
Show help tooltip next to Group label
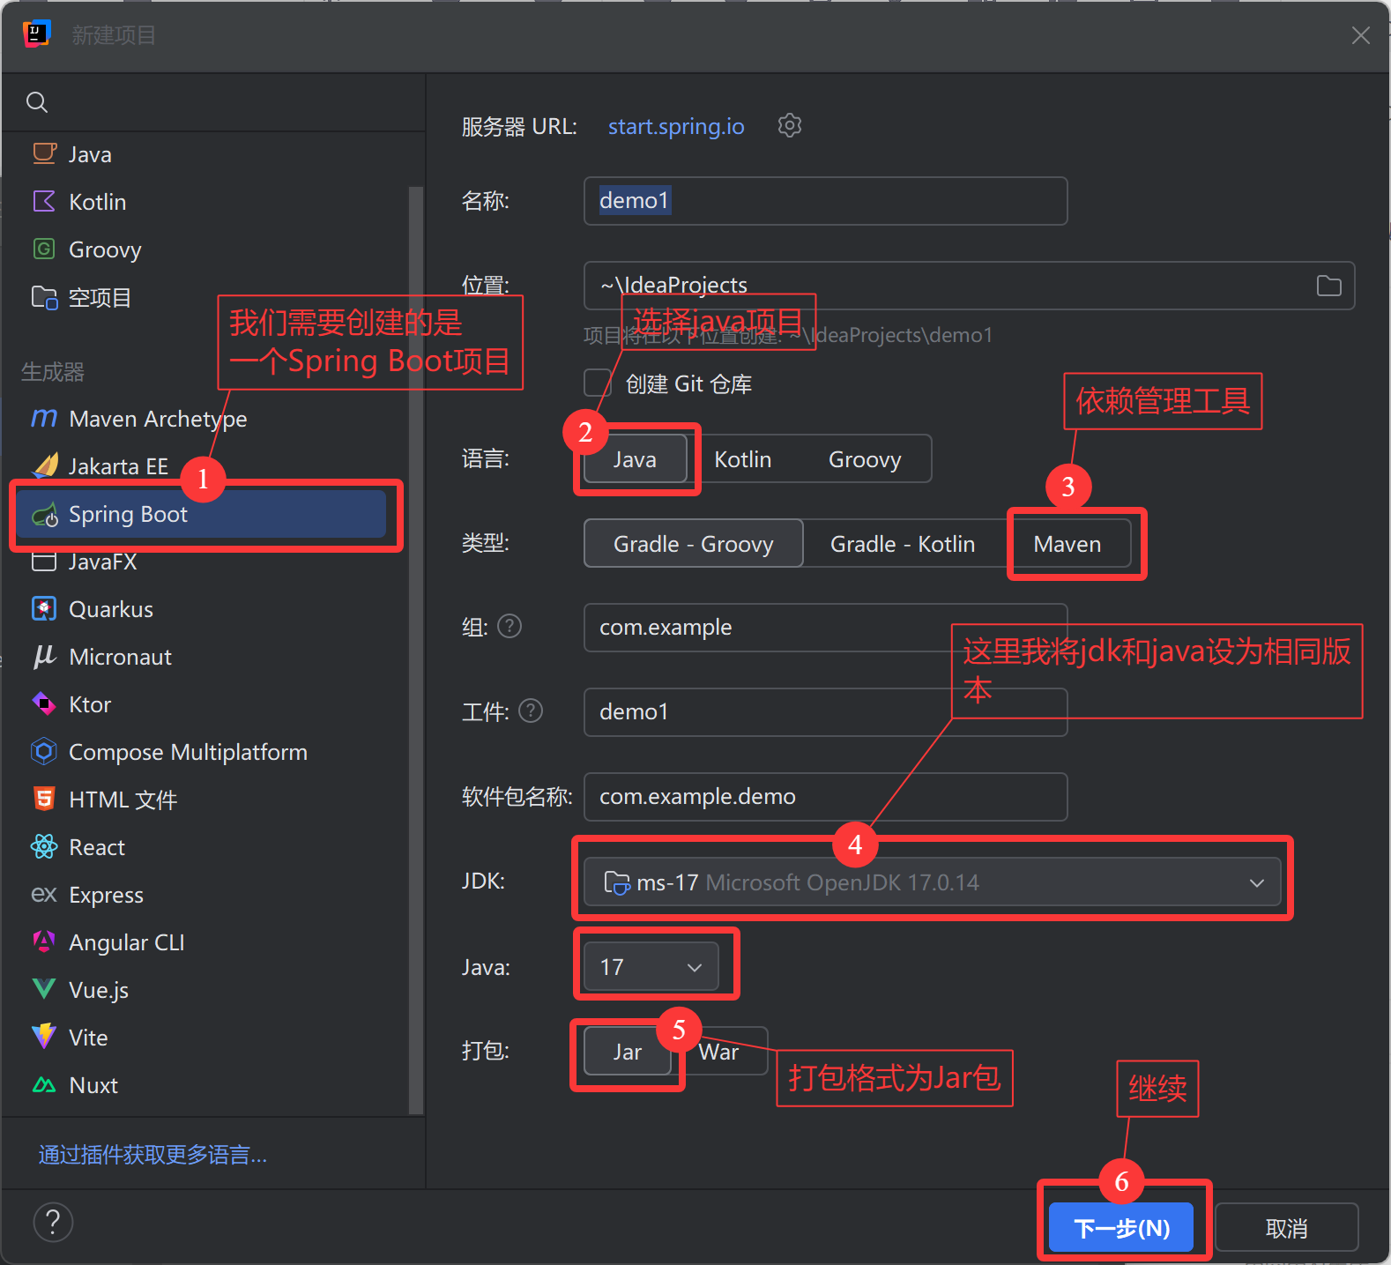tap(510, 626)
